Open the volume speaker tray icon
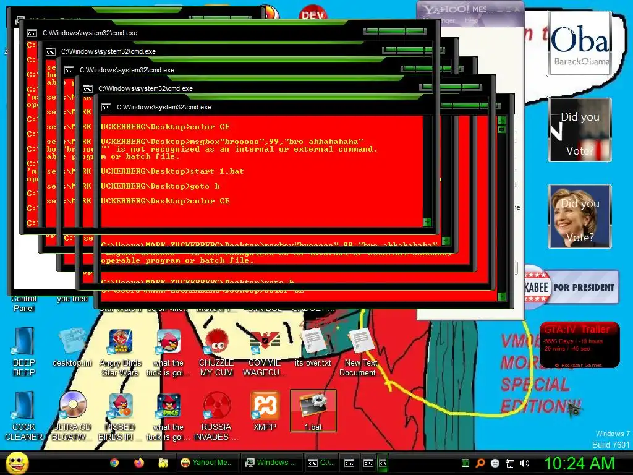This screenshot has width=633, height=475. point(525,463)
